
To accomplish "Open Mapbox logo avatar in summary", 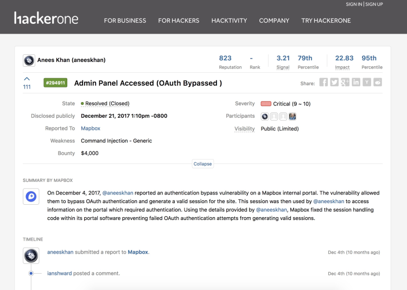I will pyautogui.click(x=31, y=197).
